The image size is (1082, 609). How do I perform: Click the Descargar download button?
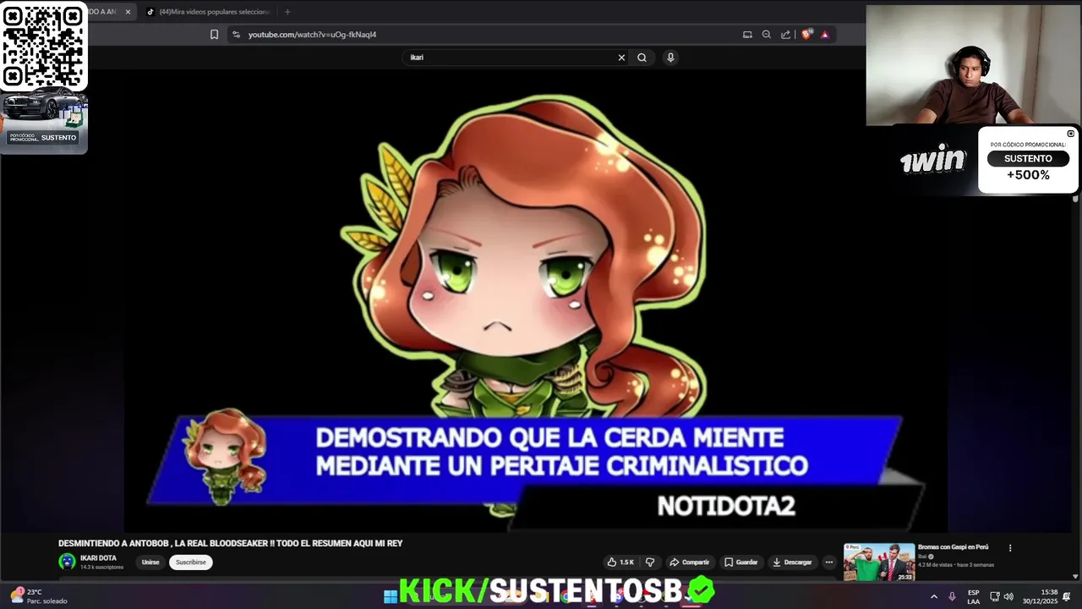click(x=792, y=562)
